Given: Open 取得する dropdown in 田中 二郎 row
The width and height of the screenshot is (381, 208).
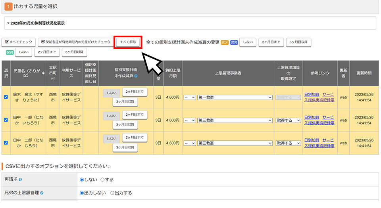Looking at the screenshot, I should point(288,143).
